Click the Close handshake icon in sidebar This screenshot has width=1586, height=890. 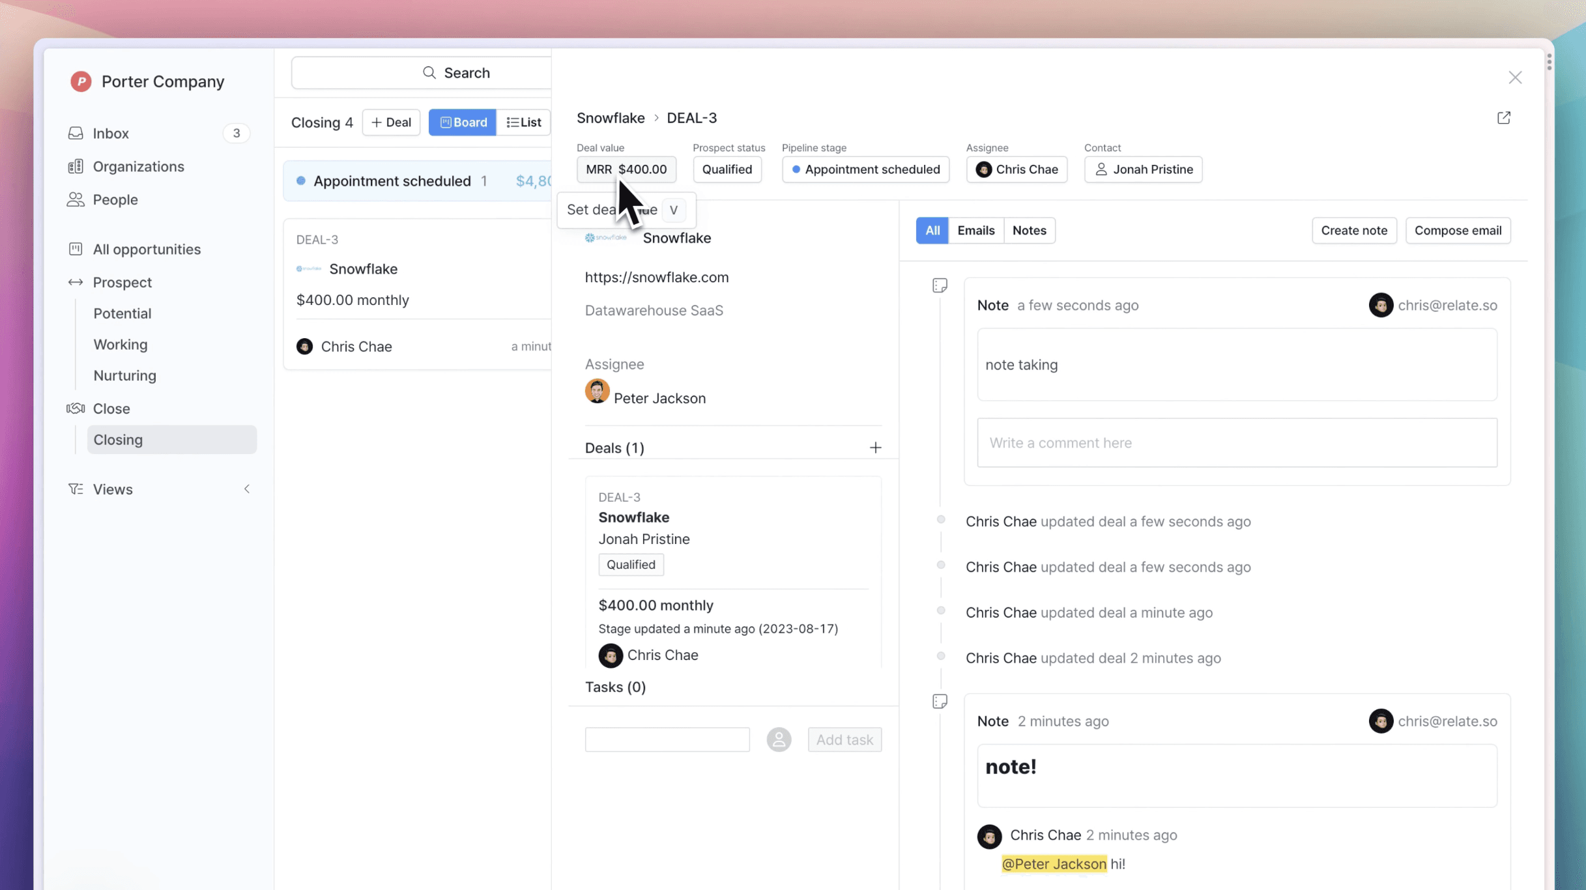tap(76, 409)
